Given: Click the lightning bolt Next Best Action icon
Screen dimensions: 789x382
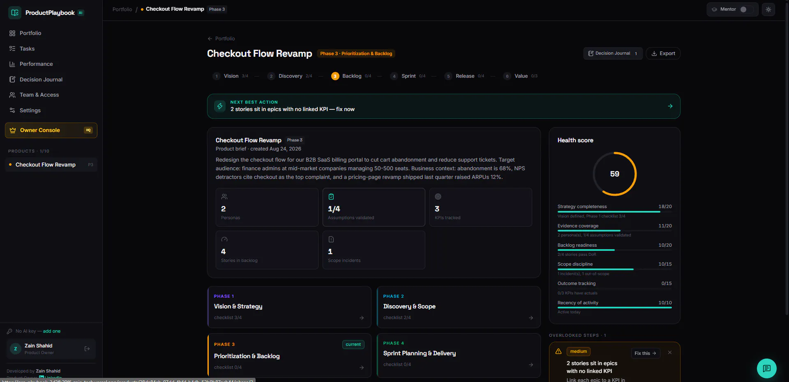Looking at the screenshot, I should pyautogui.click(x=220, y=106).
